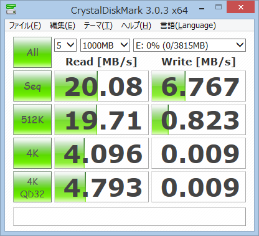Click the Read [MB/s] column header
Image resolution: width=259 pixels, height=236 pixels.
(101, 62)
